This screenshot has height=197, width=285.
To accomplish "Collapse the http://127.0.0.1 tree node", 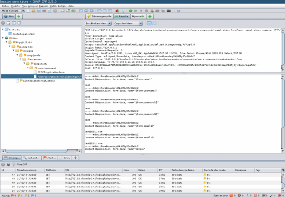I will (6, 42).
